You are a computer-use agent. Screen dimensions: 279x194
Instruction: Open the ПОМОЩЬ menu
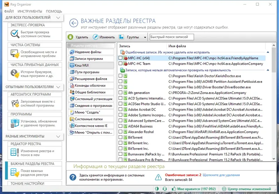click(54, 11)
